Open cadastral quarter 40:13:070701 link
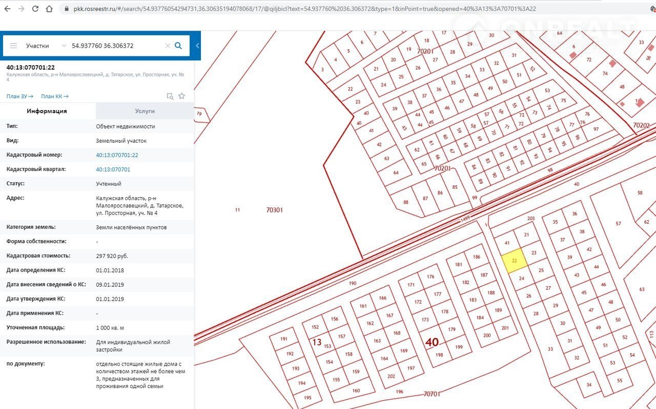The width and height of the screenshot is (656, 409). coord(113,169)
